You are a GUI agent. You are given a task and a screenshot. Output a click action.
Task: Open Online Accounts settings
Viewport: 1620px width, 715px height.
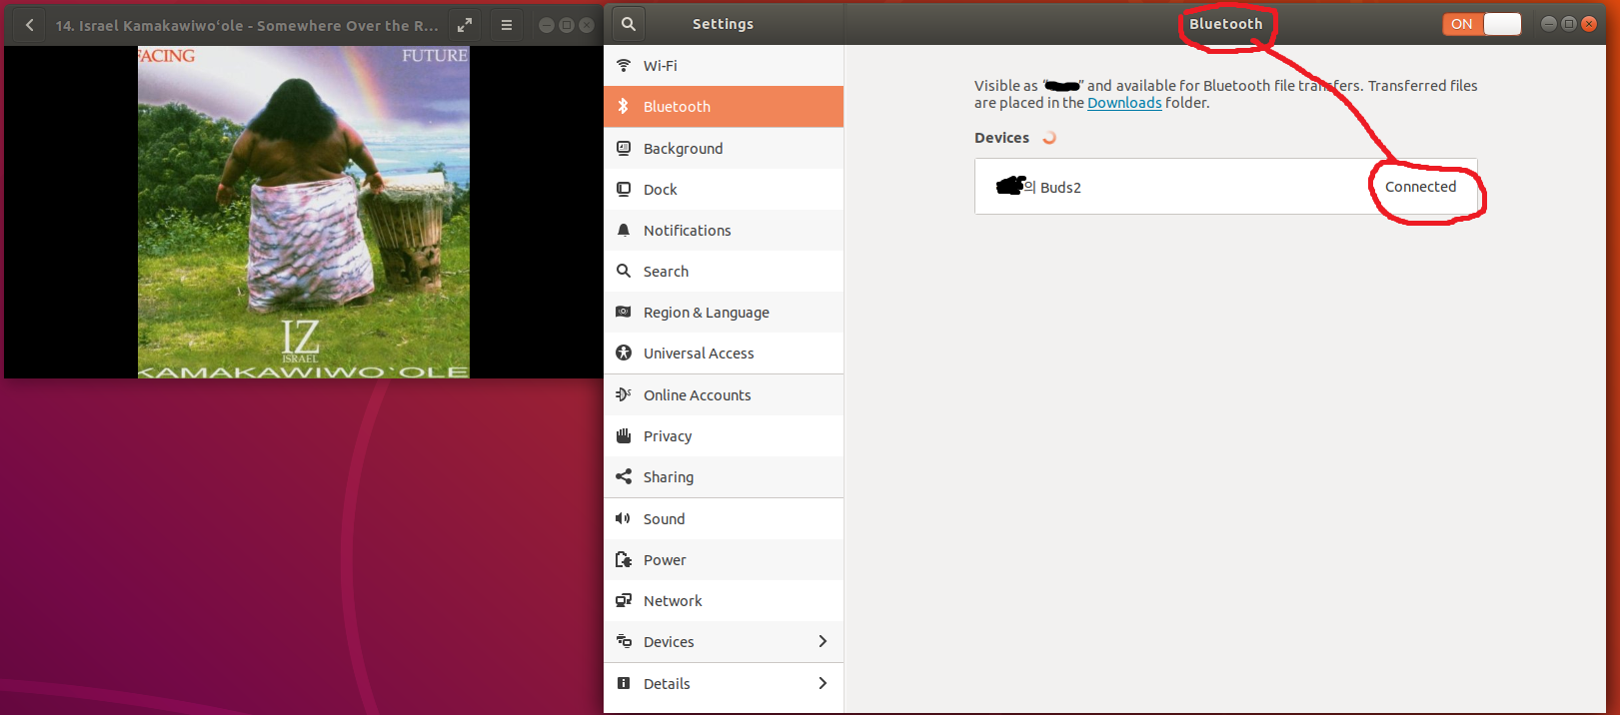click(x=724, y=394)
